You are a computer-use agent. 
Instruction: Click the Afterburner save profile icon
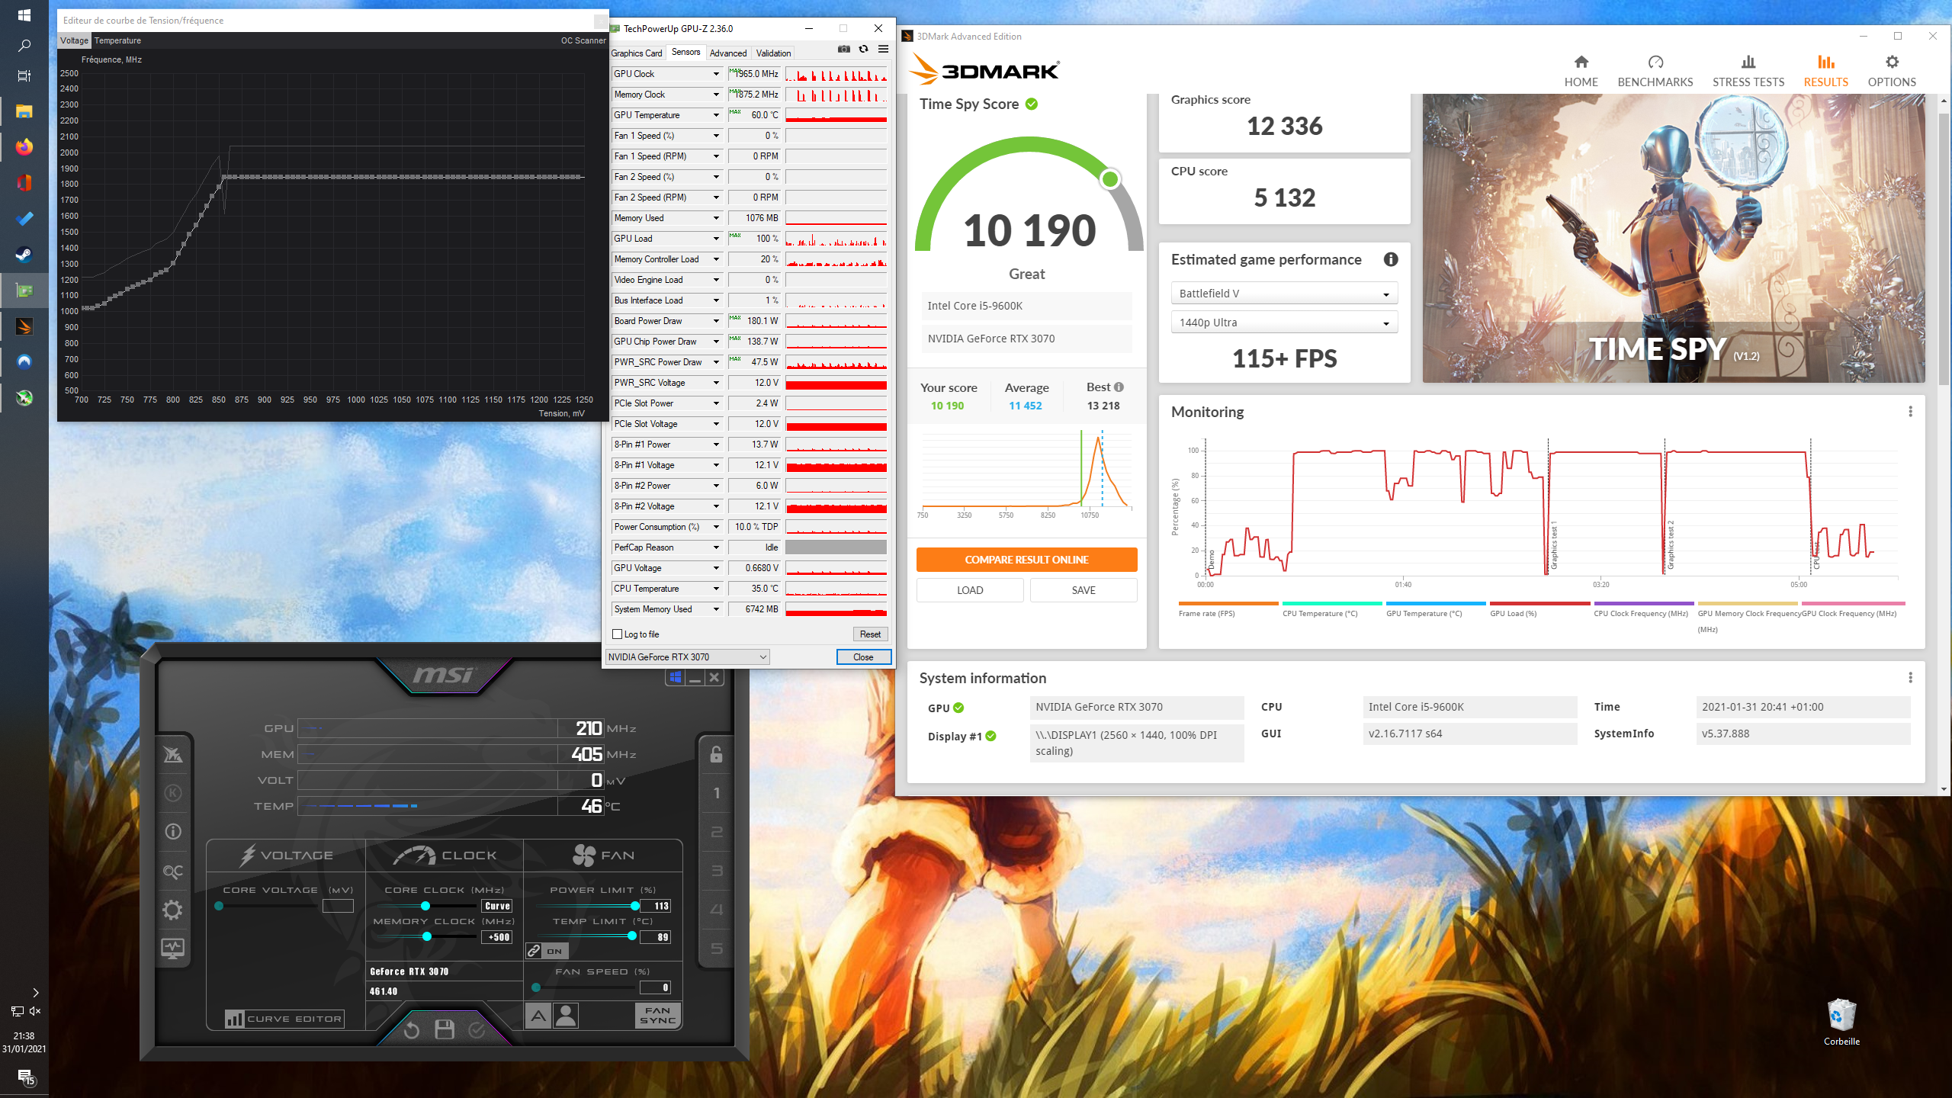445,1030
